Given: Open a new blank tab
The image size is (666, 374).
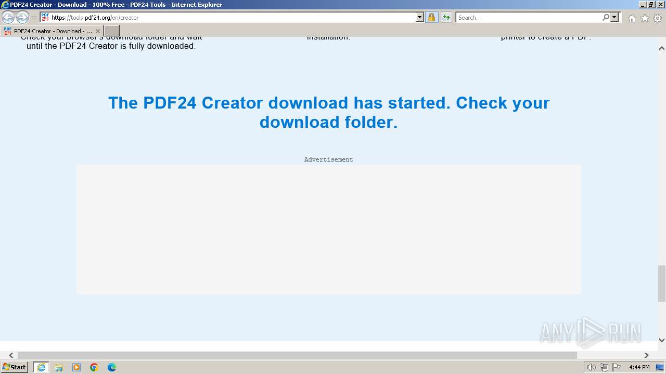Looking at the screenshot, I should 112,31.
